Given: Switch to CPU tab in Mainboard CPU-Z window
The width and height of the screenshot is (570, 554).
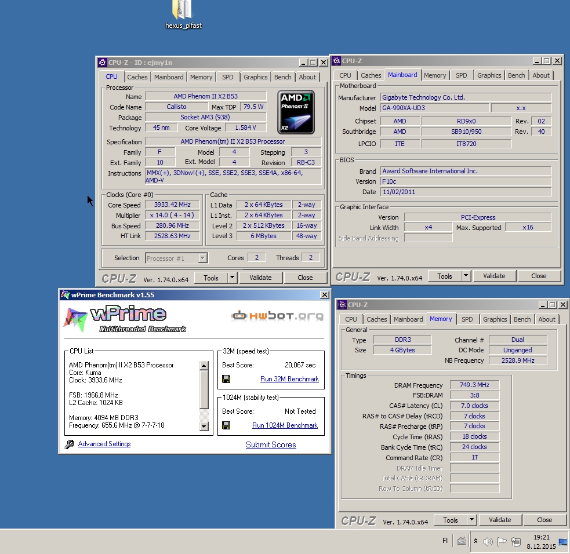Looking at the screenshot, I should point(345,75).
